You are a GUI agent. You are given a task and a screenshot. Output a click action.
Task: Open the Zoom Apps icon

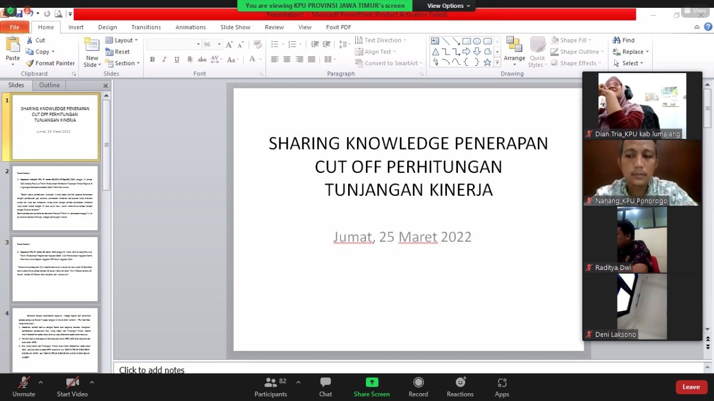tap(501, 383)
